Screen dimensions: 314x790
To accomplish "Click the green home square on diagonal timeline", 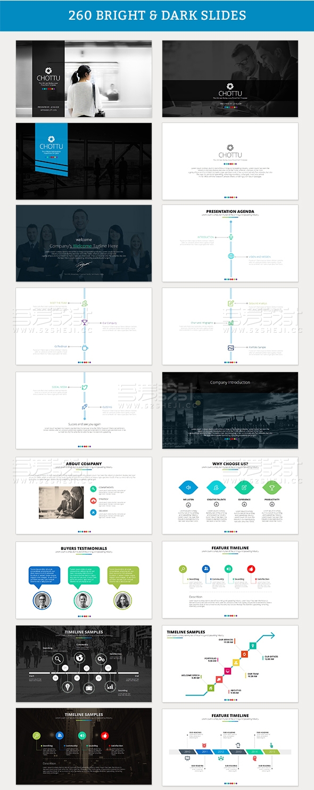I will click(211, 689).
